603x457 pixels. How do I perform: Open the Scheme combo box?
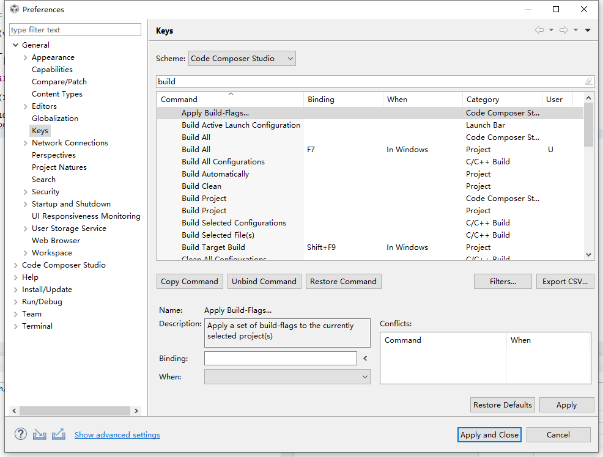(x=242, y=59)
